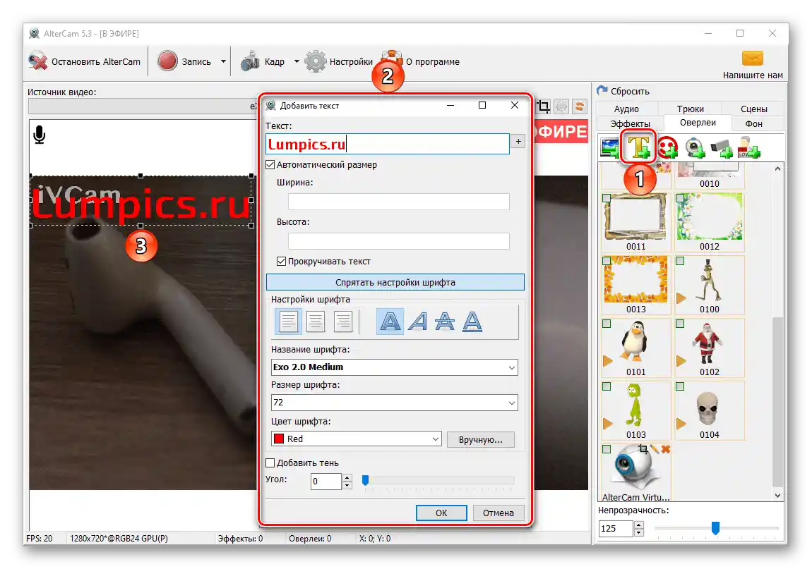
Task: Click Спрятать настройки шрифта to collapse
Action: point(395,283)
